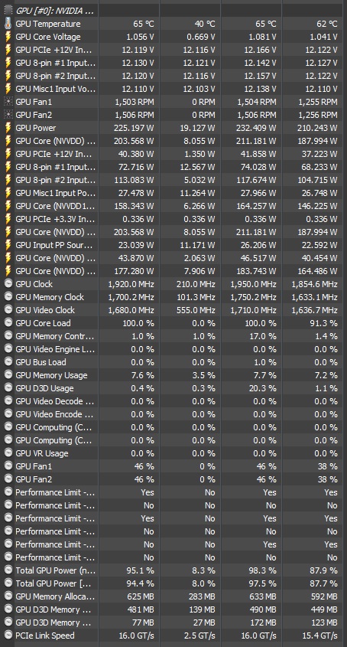The image size is (347, 647).
Task: Click the 232.409 W GPU Power value
Action: pos(256,129)
